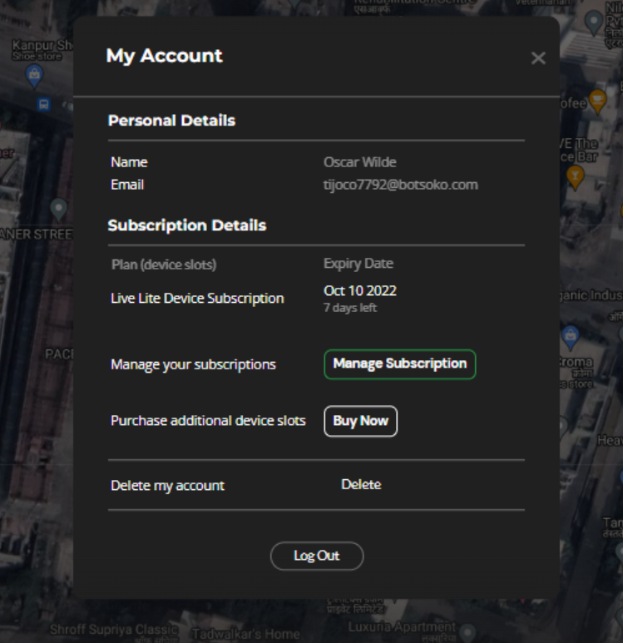
Task: Select the gray pin above Aner Street
Action: click(x=58, y=208)
